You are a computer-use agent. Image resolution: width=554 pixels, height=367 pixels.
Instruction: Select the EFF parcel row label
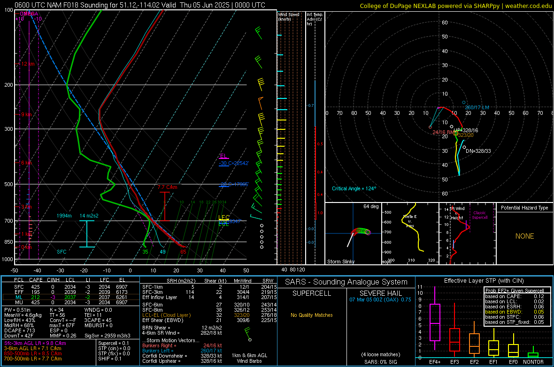pyautogui.click(x=19, y=292)
